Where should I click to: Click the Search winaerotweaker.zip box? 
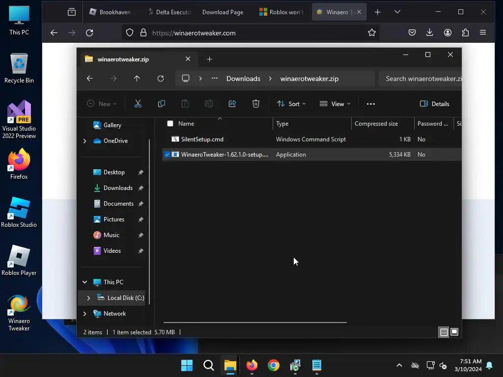[420, 79]
